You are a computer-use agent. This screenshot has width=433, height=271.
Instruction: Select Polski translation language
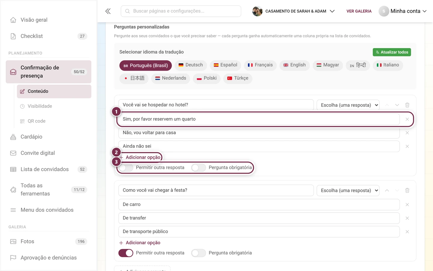point(207,78)
